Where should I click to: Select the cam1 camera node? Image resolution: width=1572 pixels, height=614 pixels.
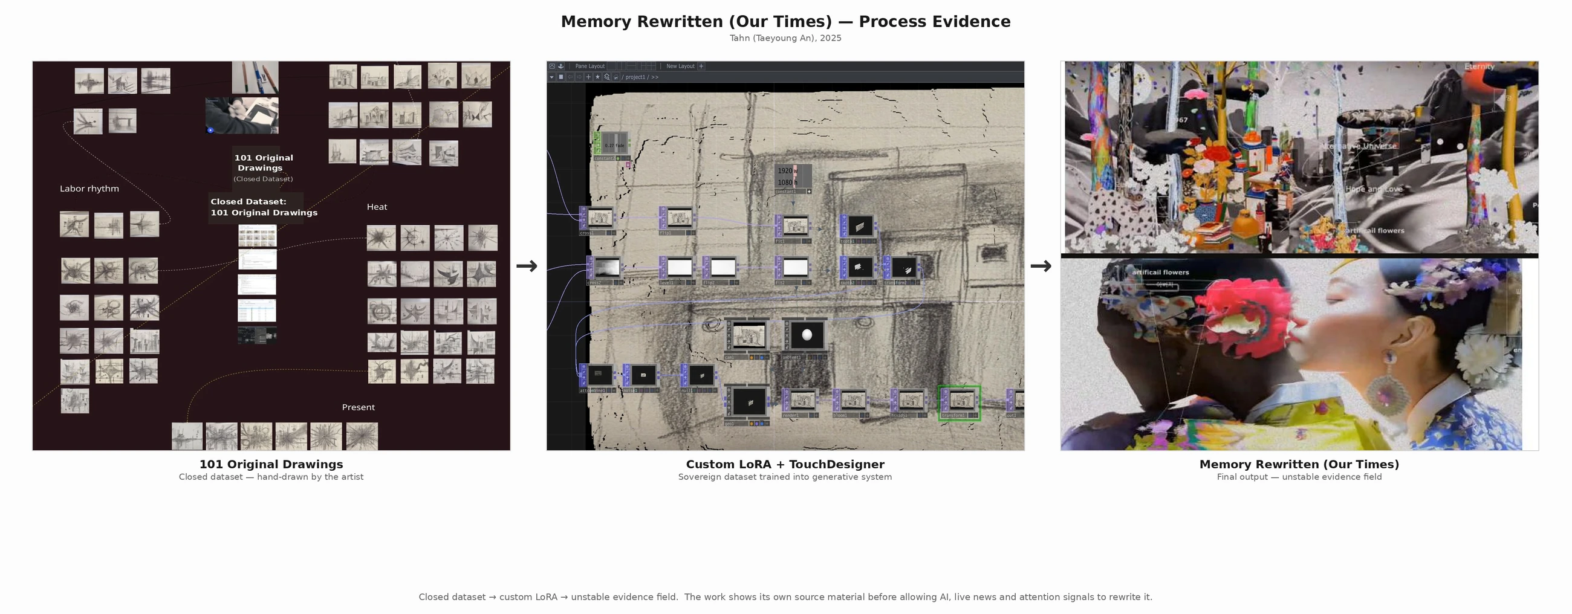pos(747,339)
